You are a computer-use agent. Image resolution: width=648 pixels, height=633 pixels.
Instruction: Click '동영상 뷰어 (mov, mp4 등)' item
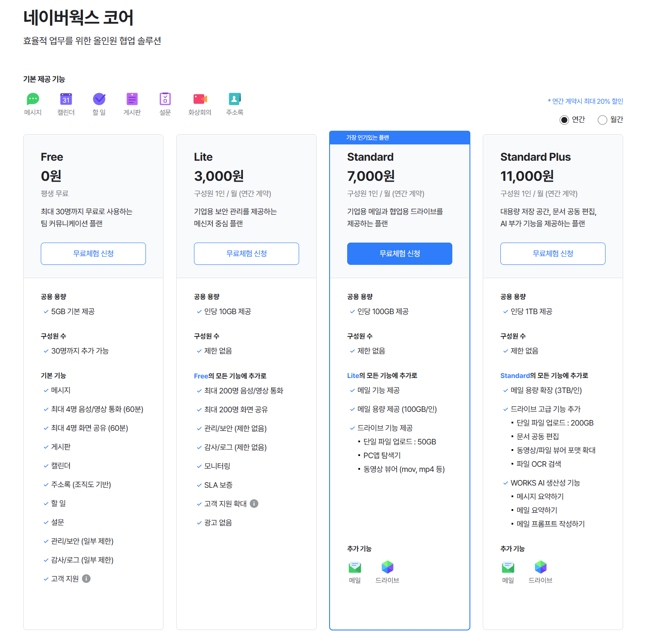click(404, 469)
